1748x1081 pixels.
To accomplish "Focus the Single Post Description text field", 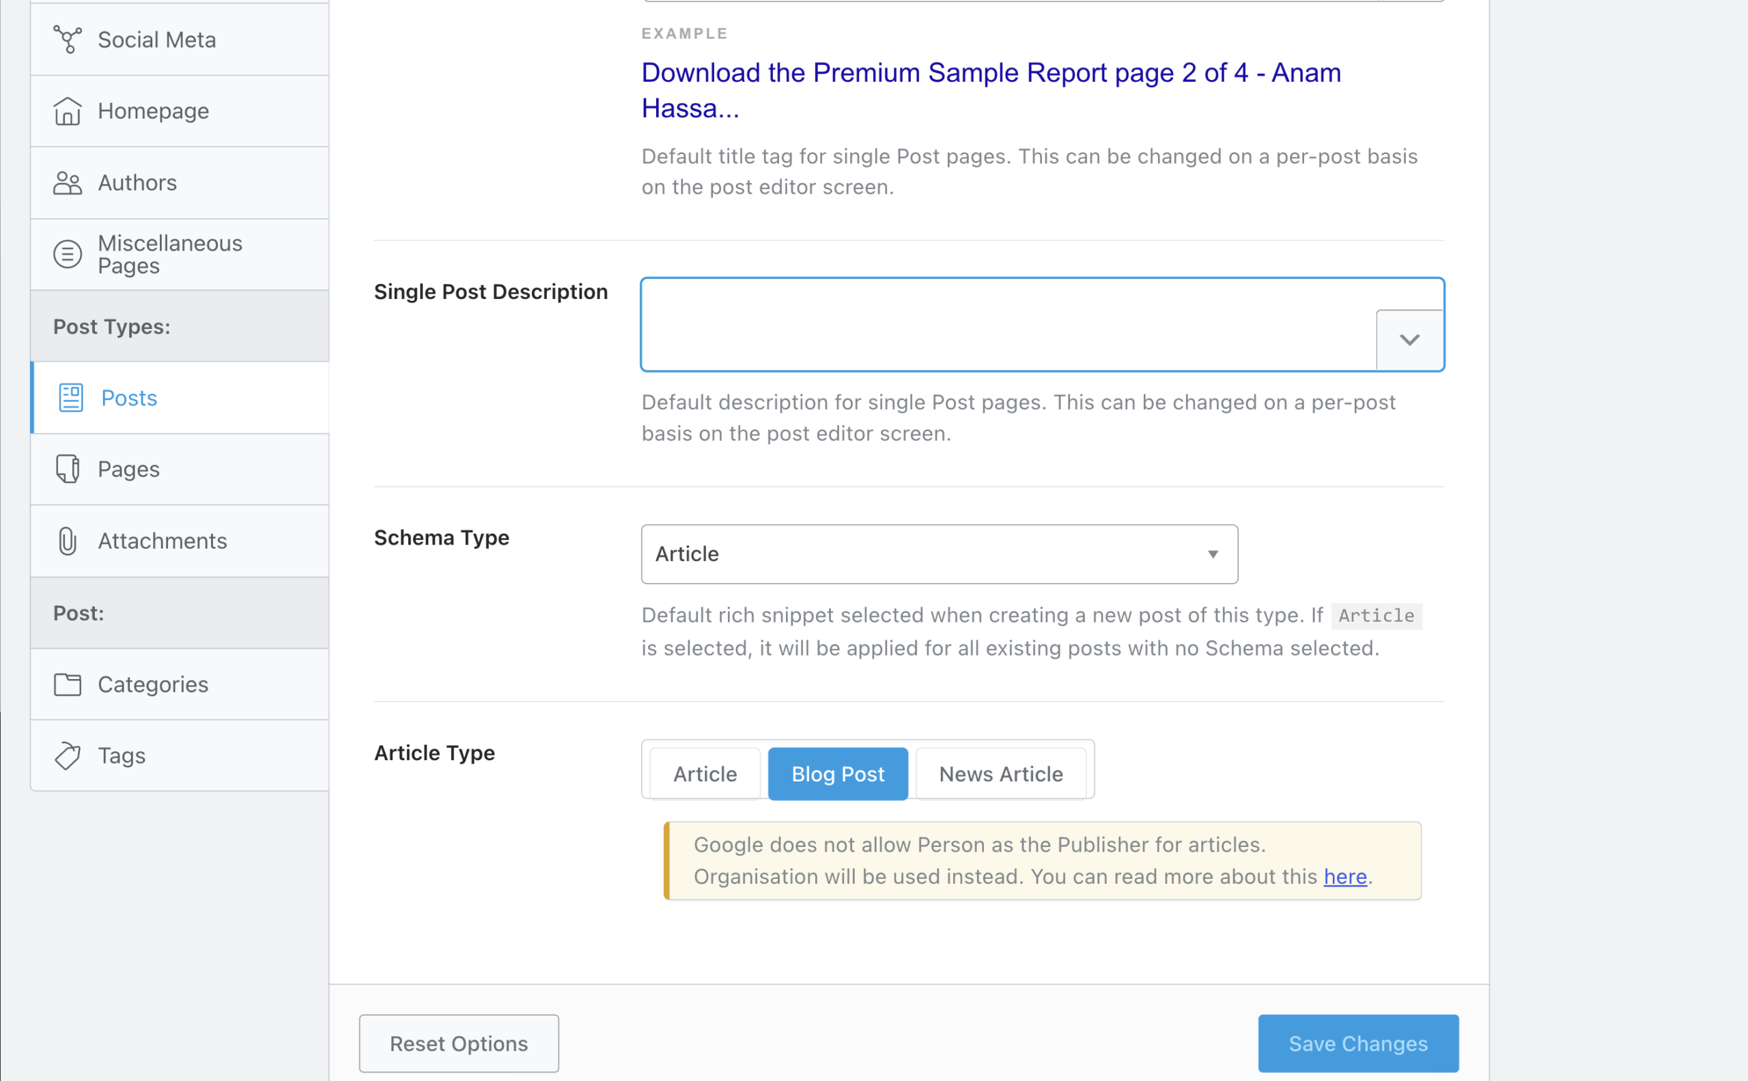I will (1009, 325).
